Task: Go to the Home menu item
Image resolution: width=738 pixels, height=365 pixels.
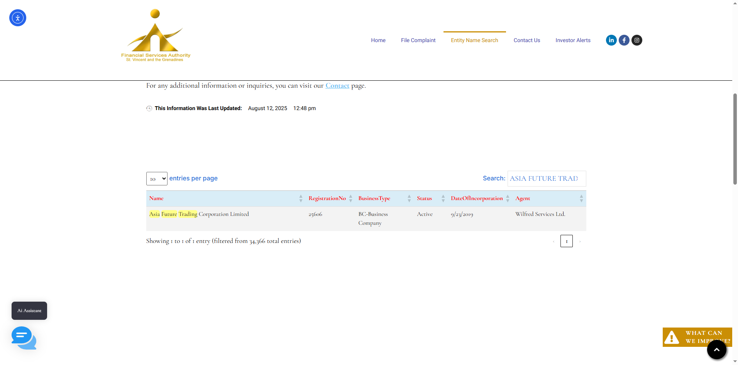Action: (378, 40)
